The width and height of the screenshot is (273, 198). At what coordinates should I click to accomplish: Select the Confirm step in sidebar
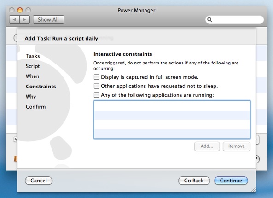click(36, 107)
